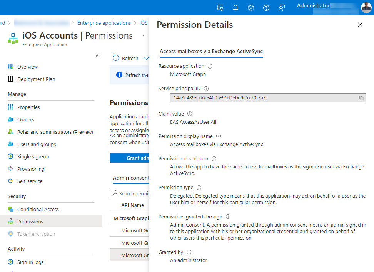This screenshot has height=272, width=374.
Task: Switch to Admin consent tab
Action: pos(131,178)
